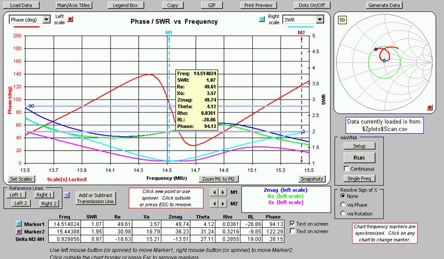
Task: Click the purple Marker2 square icon
Action: [19, 231]
